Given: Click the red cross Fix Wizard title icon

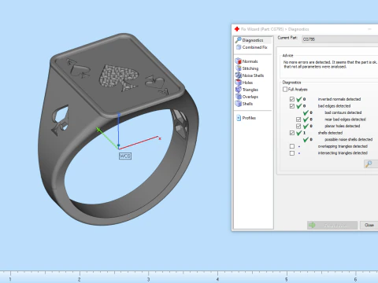Looking at the screenshot, I should (237, 29).
